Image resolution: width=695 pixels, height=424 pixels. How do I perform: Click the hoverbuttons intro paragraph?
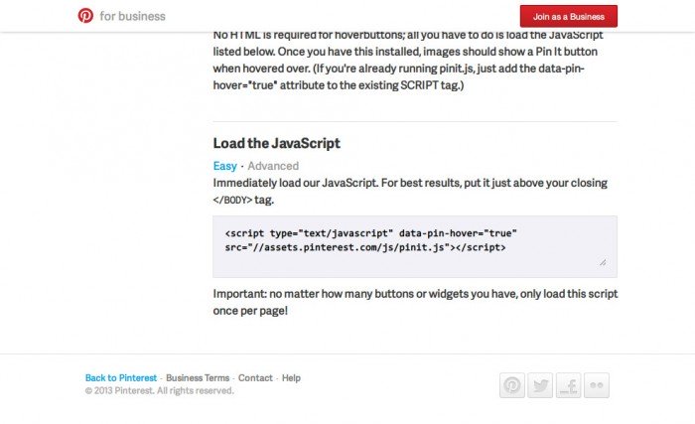[x=409, y=60]
